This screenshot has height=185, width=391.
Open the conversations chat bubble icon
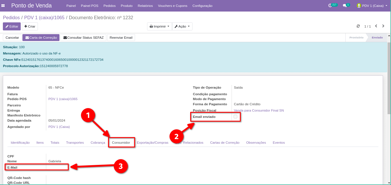point(344,5)
